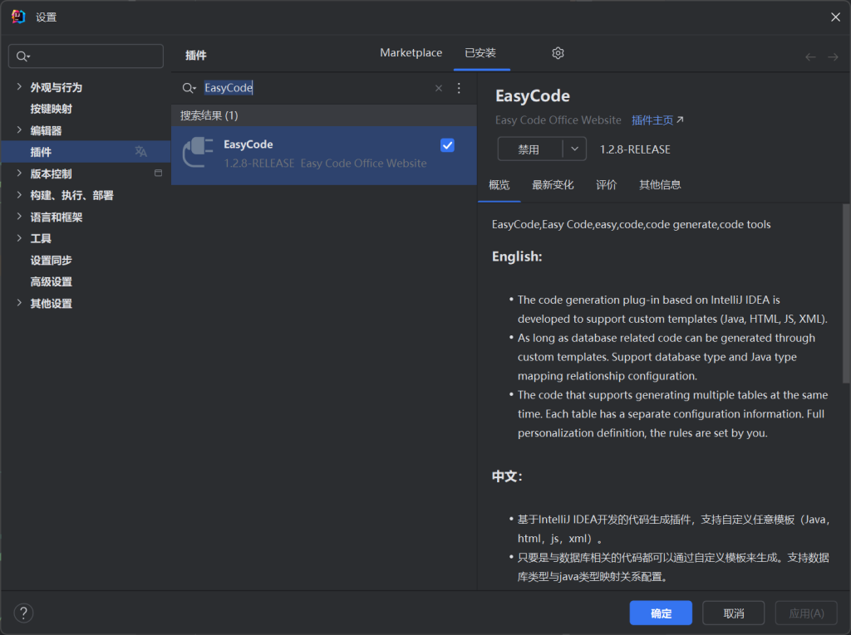Click the help question mark icon
The width and height of the screenshot is (851, 635).
[x=23, y=613]
